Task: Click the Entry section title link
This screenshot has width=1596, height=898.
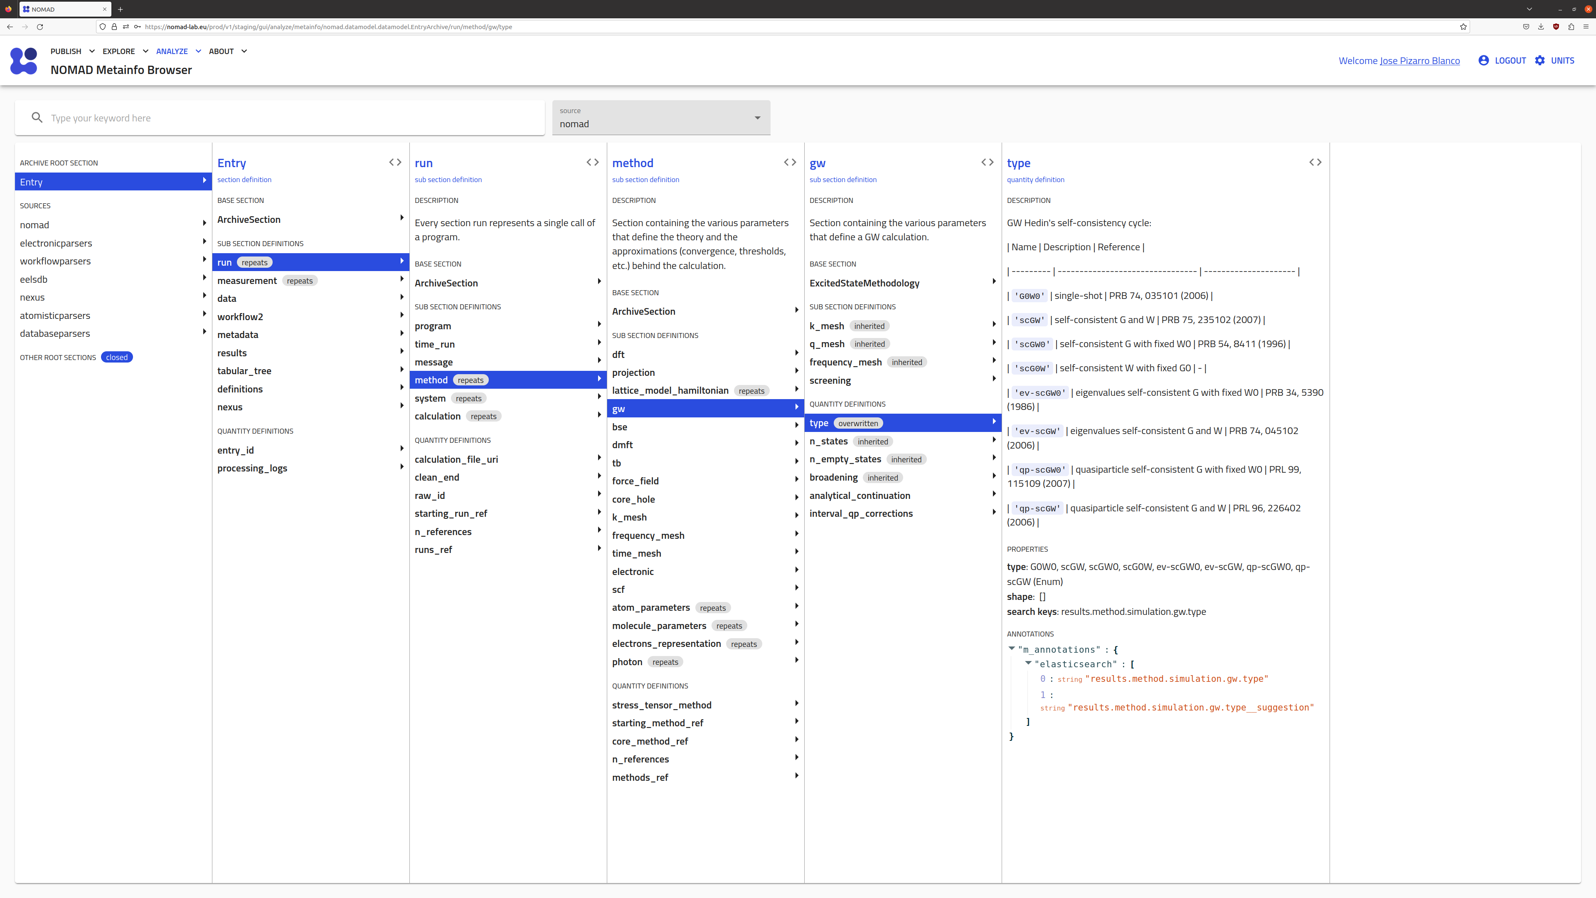Action: tap(232, 163)
